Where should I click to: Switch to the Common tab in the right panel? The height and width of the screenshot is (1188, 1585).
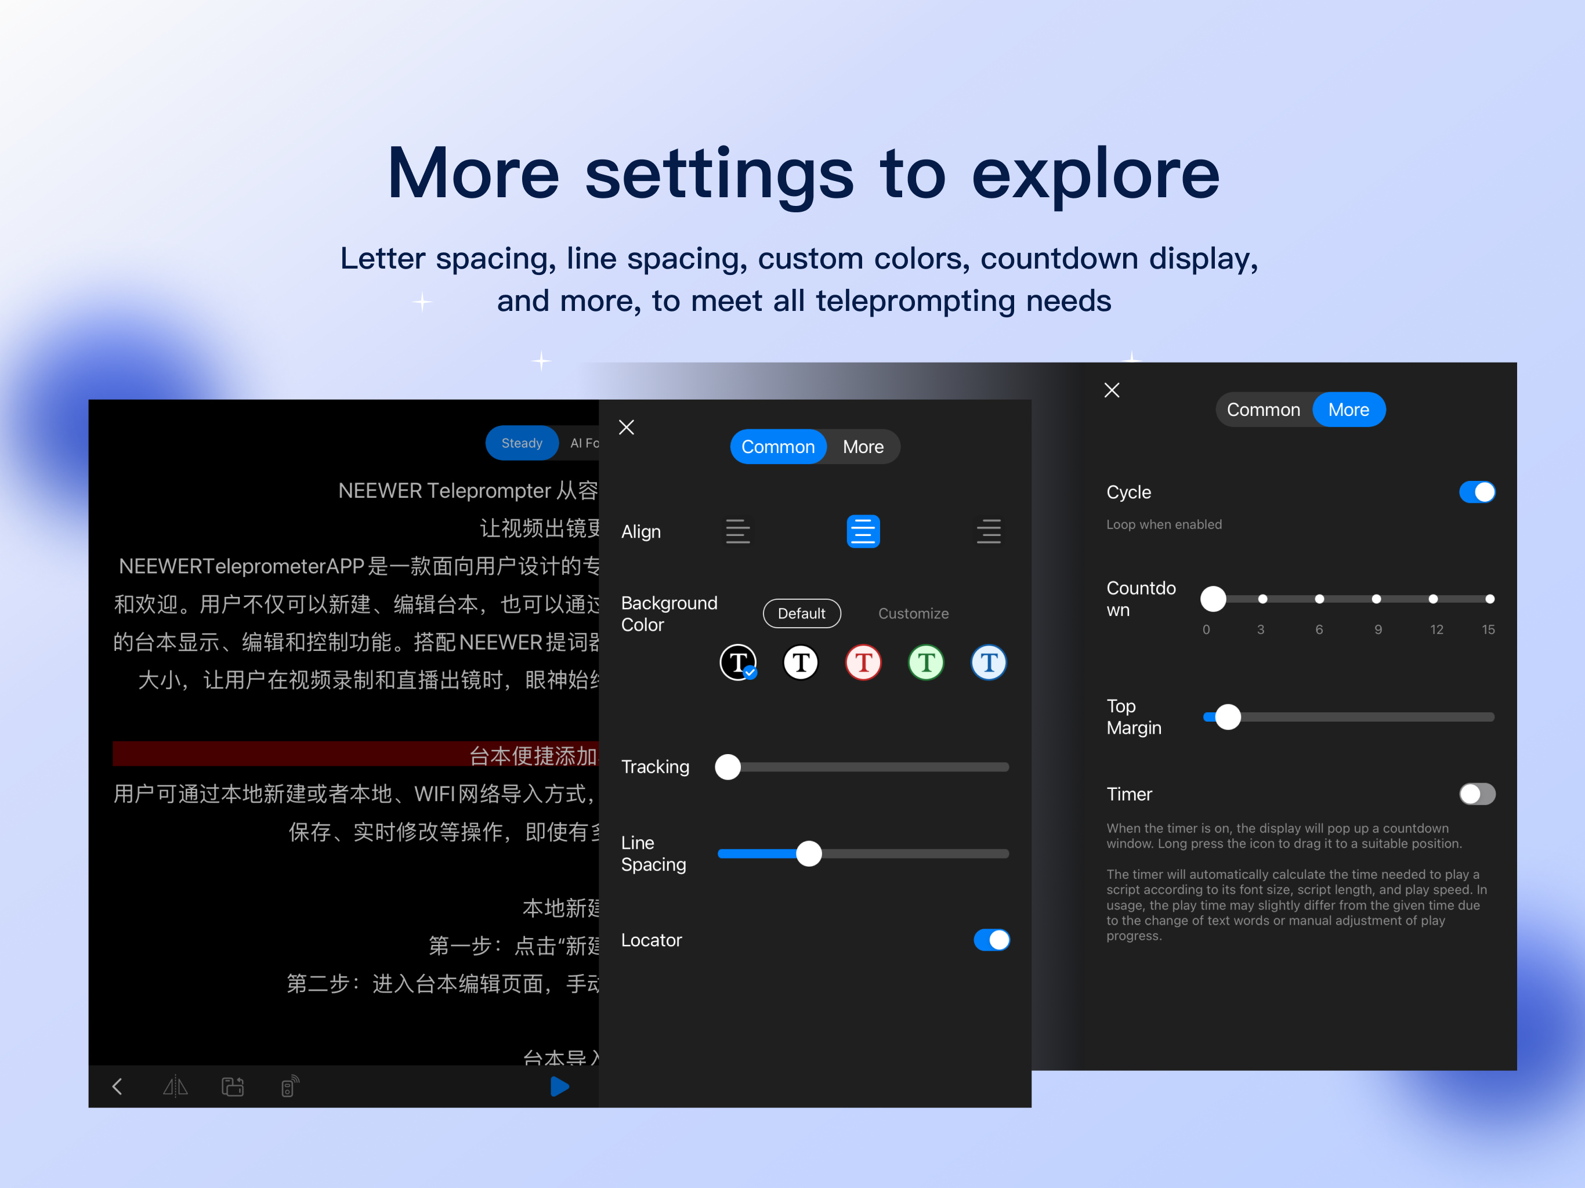pos(1263,409)
